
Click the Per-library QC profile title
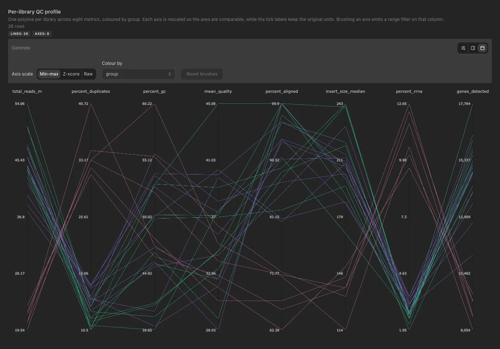34,12
